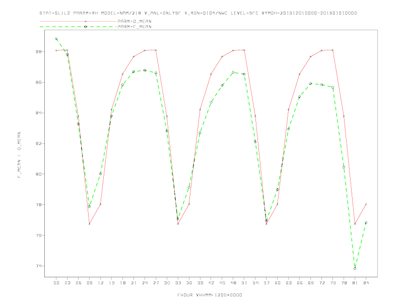This screenshot has height=308, width=399.
Task: Click the green dashed line sample in legend
Action: pos(78,27)
